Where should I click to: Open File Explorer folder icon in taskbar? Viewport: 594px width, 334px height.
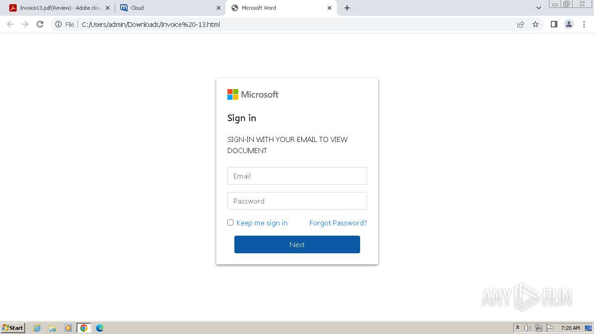pyautogui.click(x=52, y=328)
